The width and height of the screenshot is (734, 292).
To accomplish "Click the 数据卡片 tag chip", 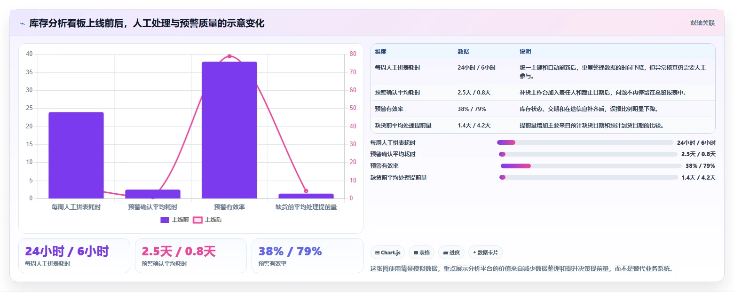I will (x=486, y=253).
